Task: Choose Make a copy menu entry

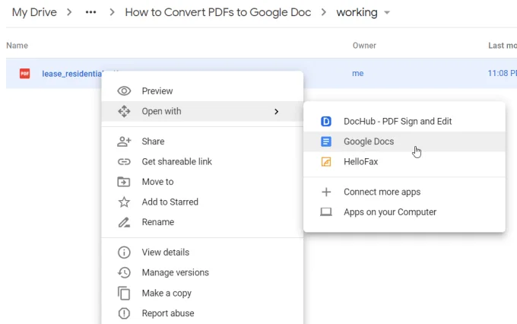Action: [x=167, y=293]
